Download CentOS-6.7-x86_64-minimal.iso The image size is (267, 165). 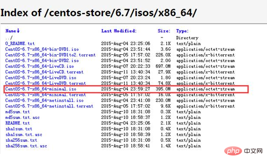pos(41,89)
